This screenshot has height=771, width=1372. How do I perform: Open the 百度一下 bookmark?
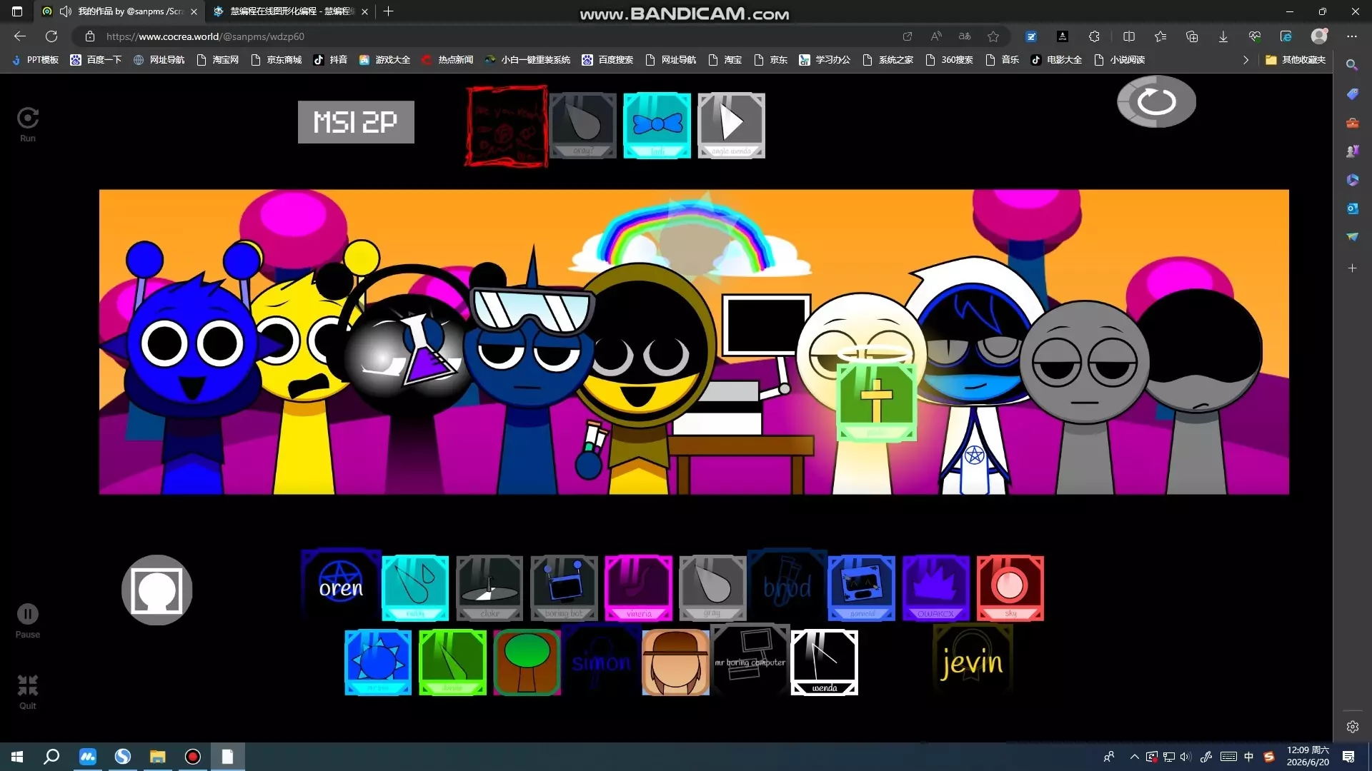(96, 60)
